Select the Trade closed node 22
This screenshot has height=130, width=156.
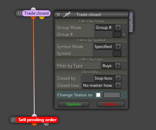point(36,13)
